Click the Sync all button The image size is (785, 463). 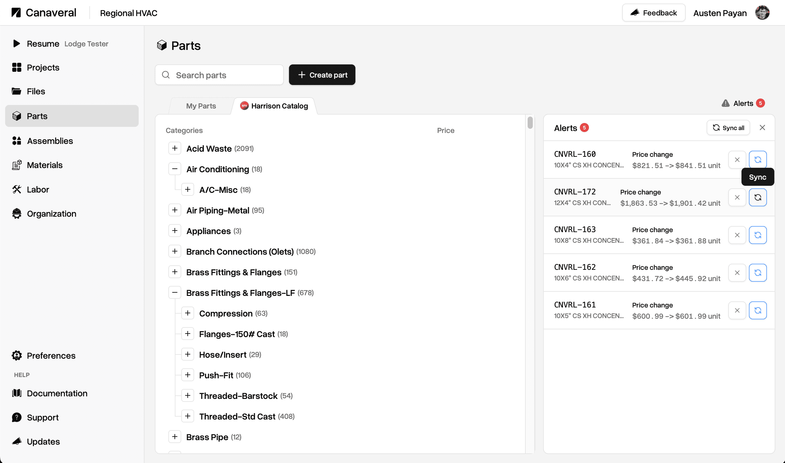coord(728,128)
